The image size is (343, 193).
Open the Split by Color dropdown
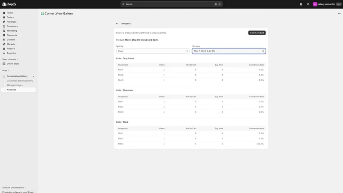point(153,51)
